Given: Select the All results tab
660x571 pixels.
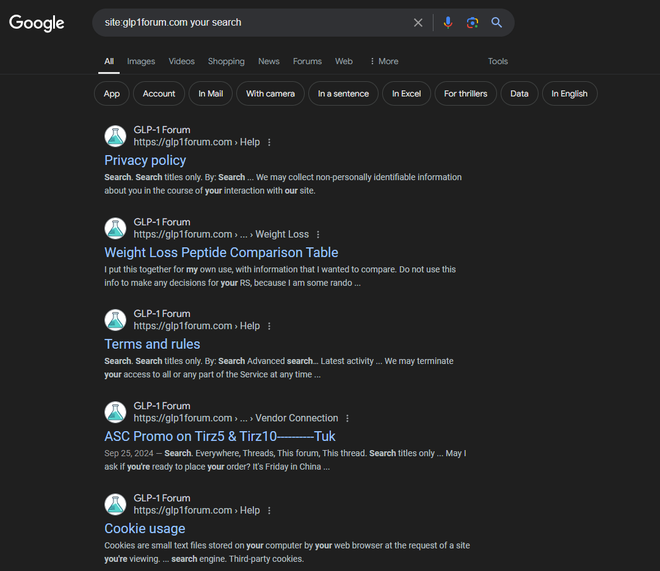Looking at the screenshot, I should 109,62.
